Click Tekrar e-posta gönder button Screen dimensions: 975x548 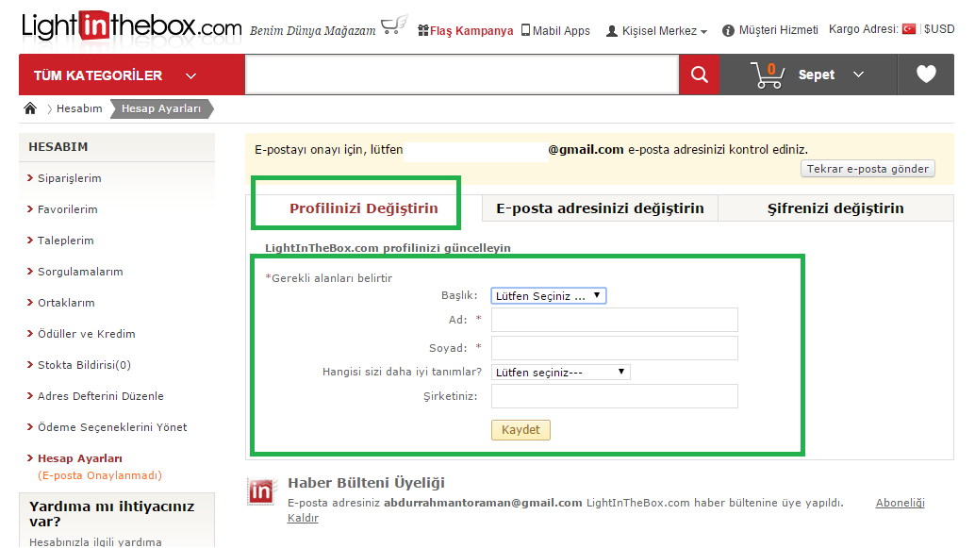[868, 169]
